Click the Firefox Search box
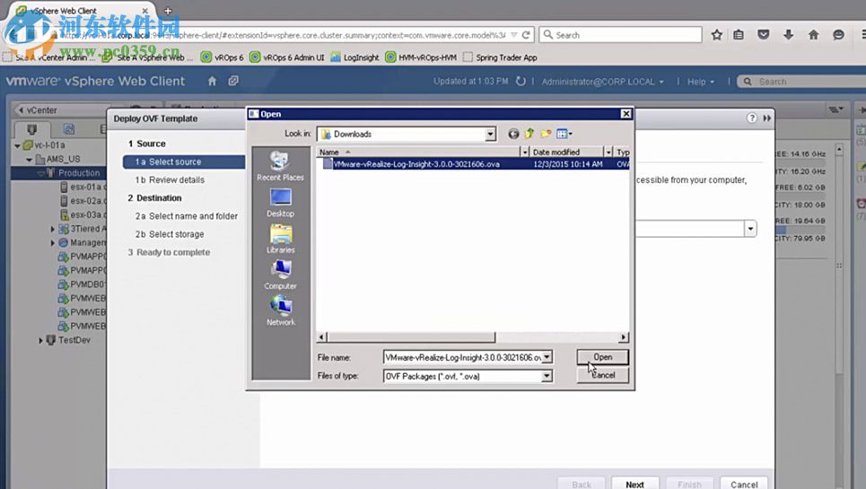 point(620,35)
